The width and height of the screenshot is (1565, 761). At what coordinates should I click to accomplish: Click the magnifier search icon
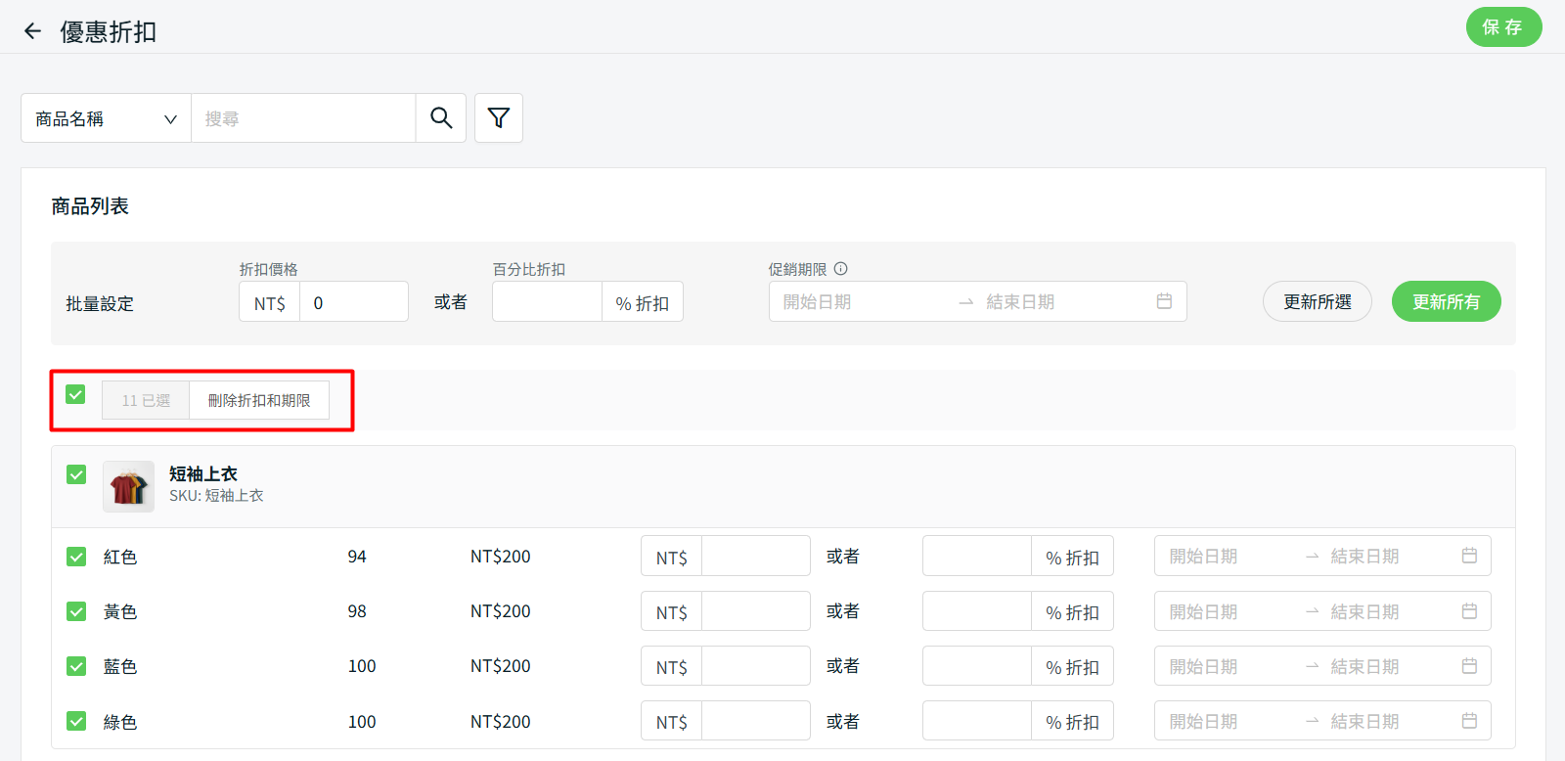[441, 118]
